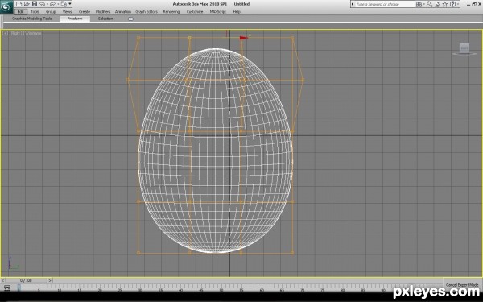Select top-left FFD lattice control point
Screen dimensions: 483x302
pos(138,38)
